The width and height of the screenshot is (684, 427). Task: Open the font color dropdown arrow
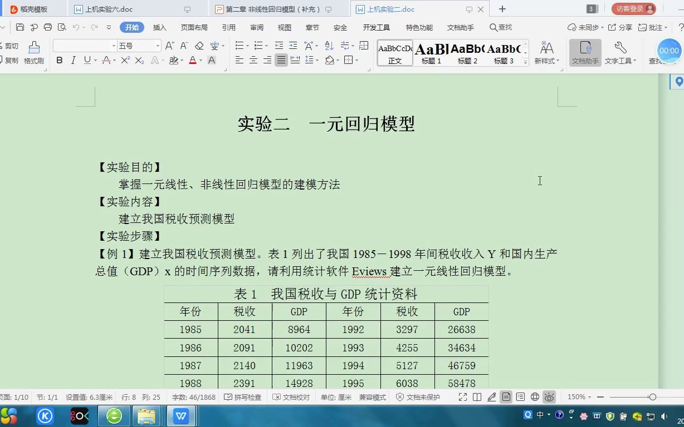coord(201,61)
